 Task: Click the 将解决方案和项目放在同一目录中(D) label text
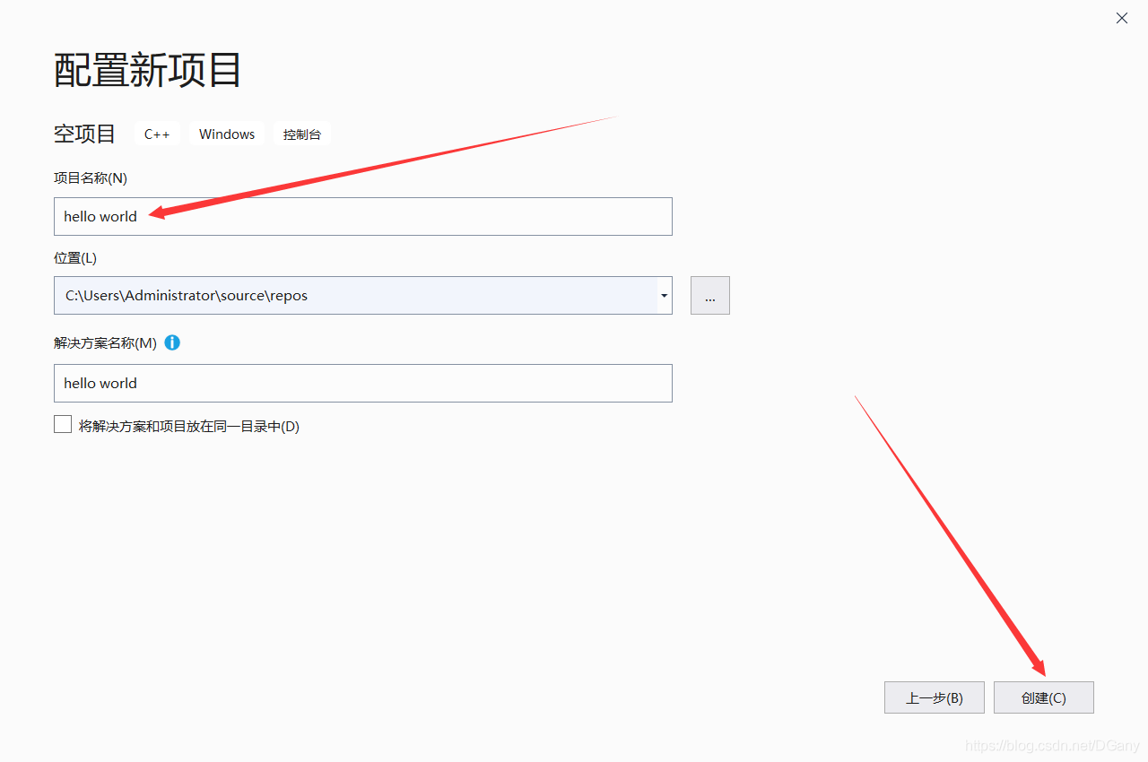[x=189, y=427]
